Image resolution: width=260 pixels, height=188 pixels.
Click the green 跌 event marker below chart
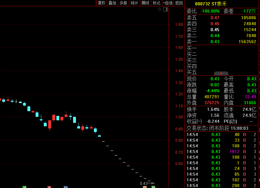153,187
